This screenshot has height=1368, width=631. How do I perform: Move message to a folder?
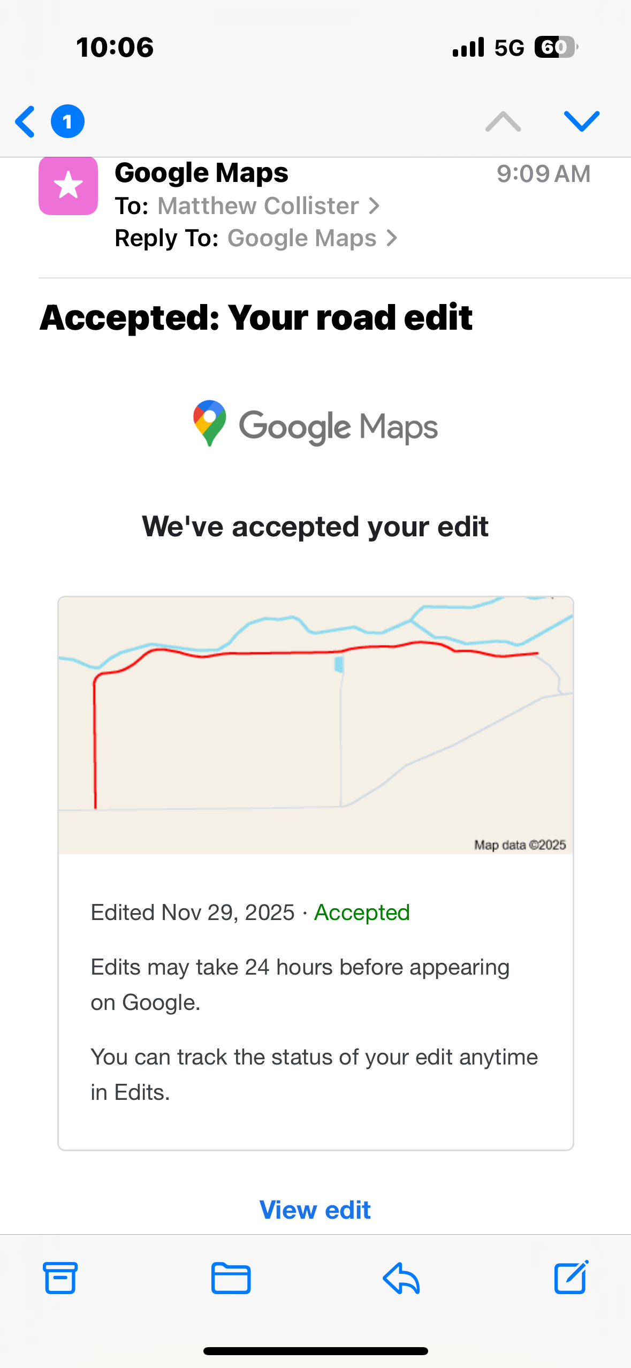click(x=231, y=1278)
